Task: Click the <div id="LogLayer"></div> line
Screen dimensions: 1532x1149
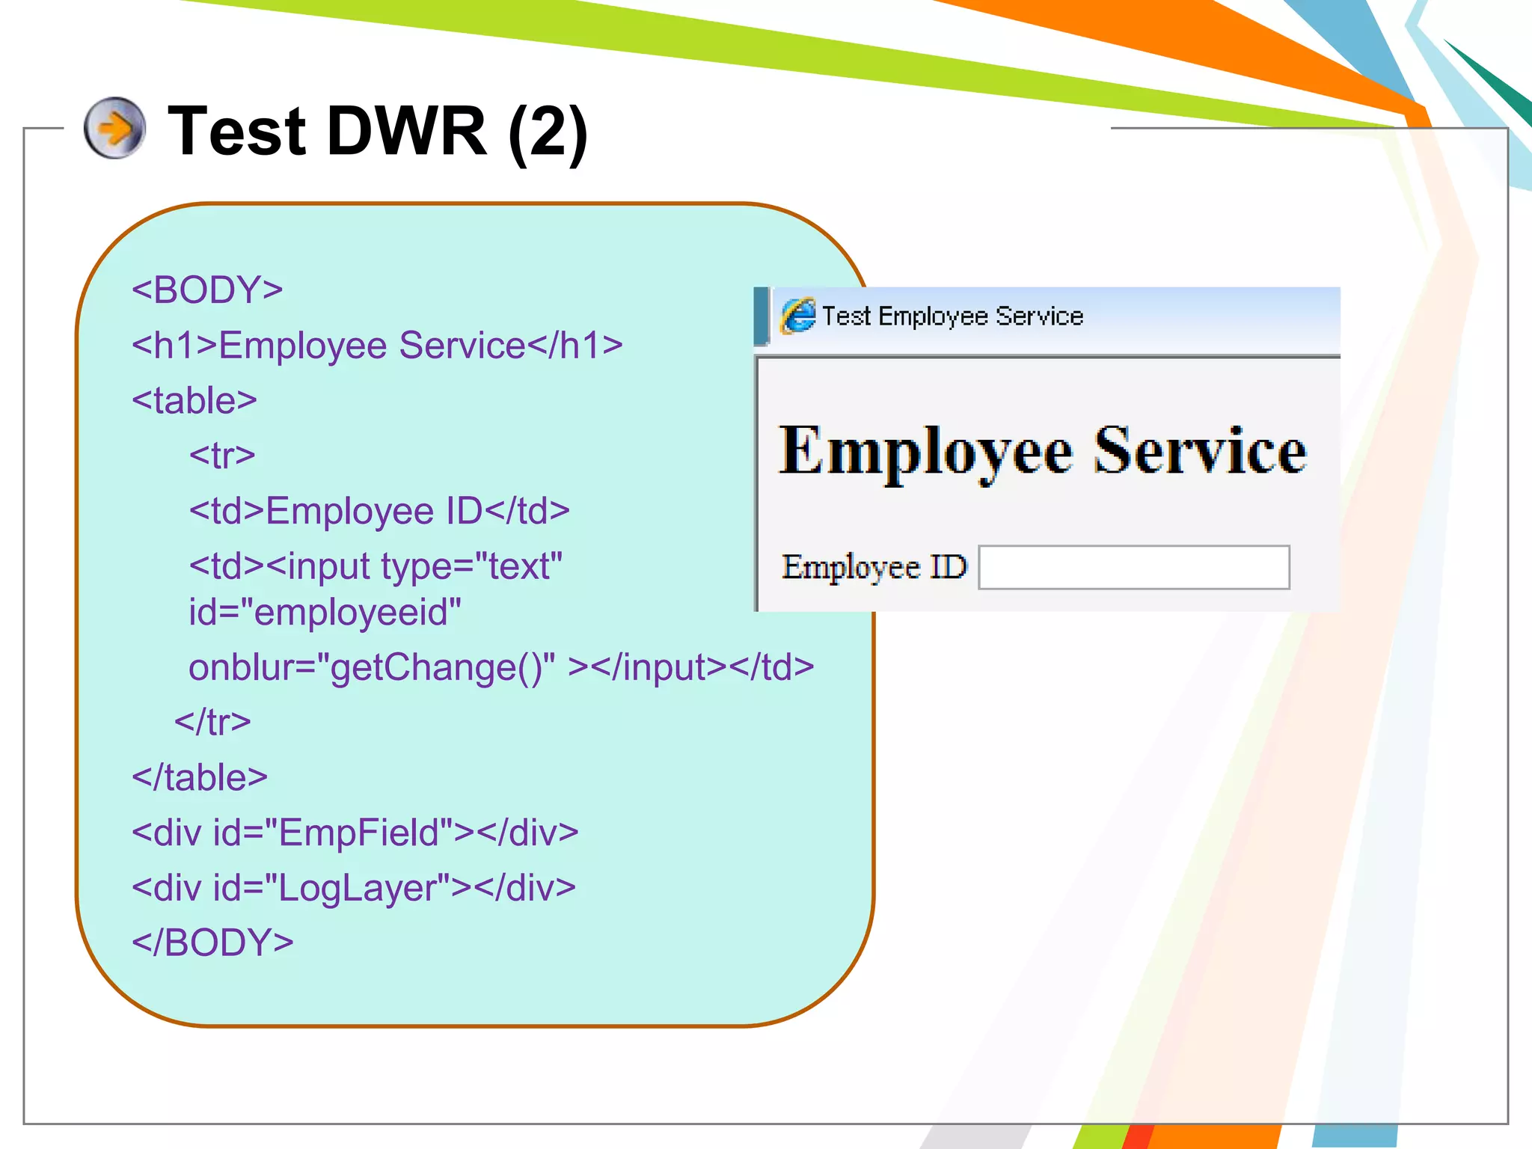Action: point(354,888)
